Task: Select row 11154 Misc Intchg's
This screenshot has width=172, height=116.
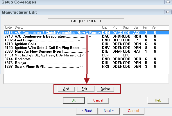Action: pos(87,55)
